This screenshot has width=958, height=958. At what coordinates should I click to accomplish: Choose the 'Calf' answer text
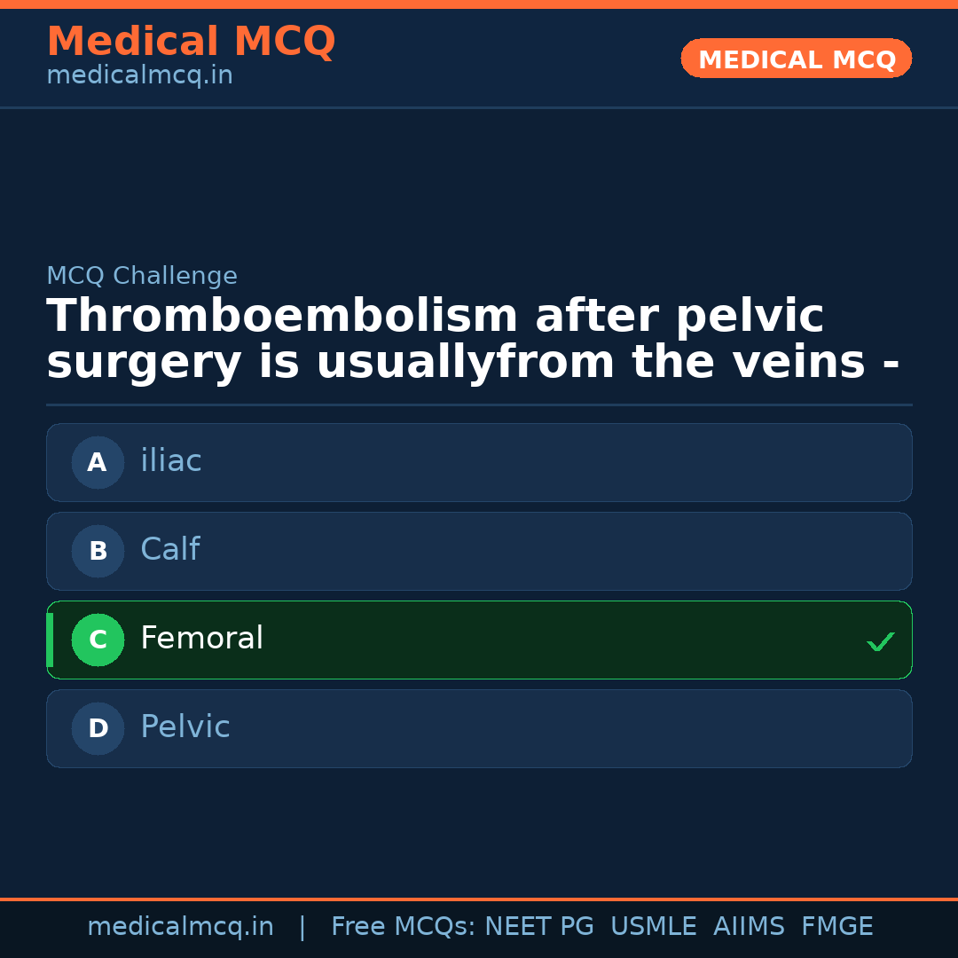pyautogui.click(x=169, y=550)
